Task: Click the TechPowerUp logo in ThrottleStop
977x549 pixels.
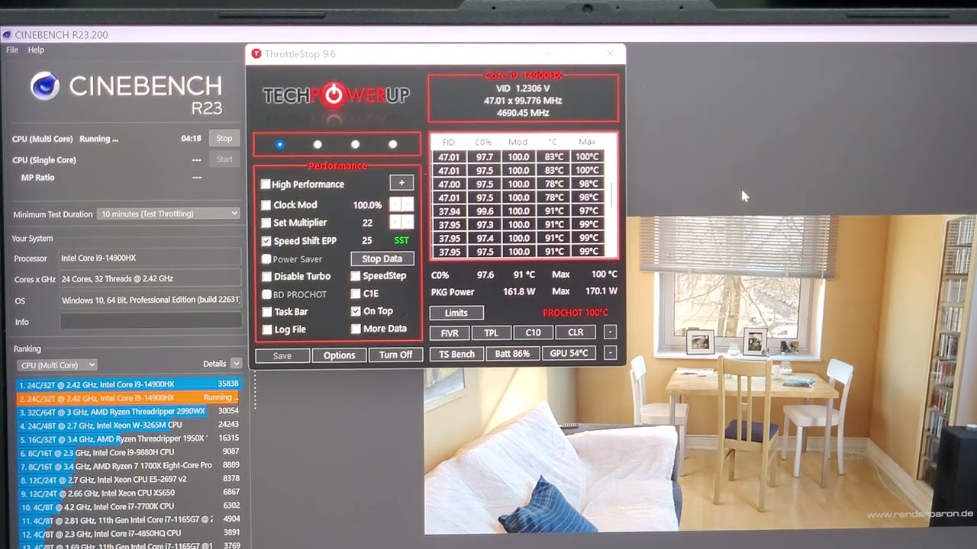Action: click(x=336, y=95)
